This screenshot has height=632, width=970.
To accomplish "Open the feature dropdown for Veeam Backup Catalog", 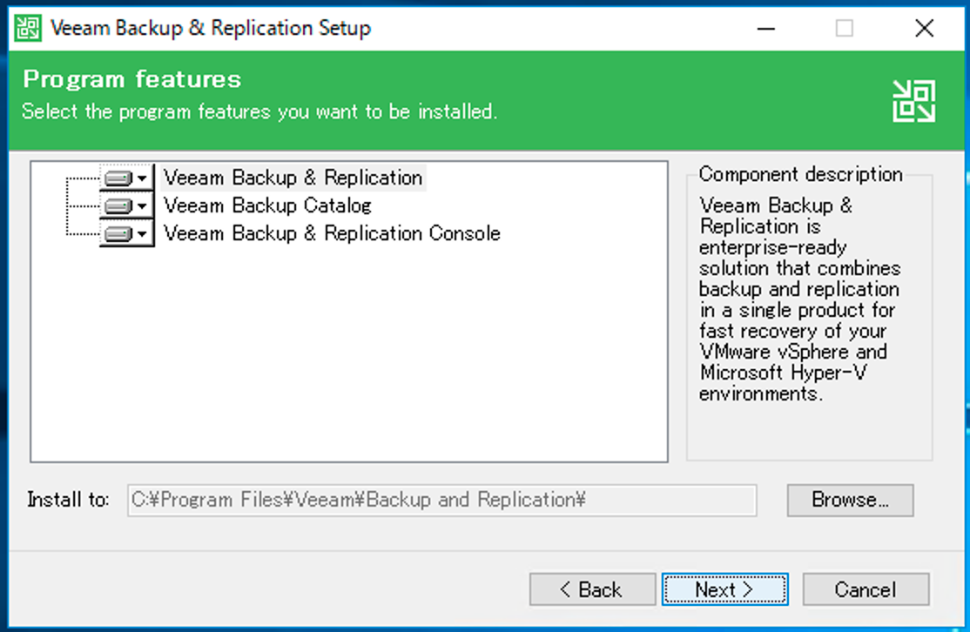I will click(x=127, y=206).
